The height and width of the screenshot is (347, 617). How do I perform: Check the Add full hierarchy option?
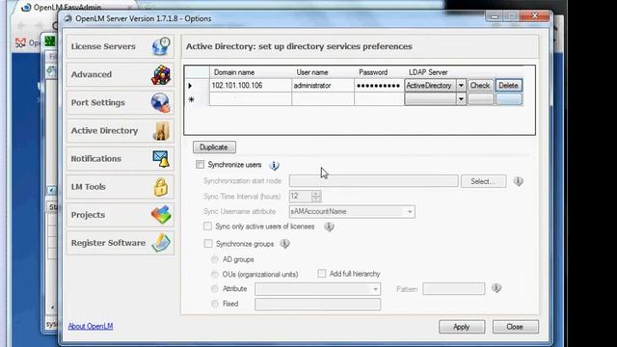point(321,274)
